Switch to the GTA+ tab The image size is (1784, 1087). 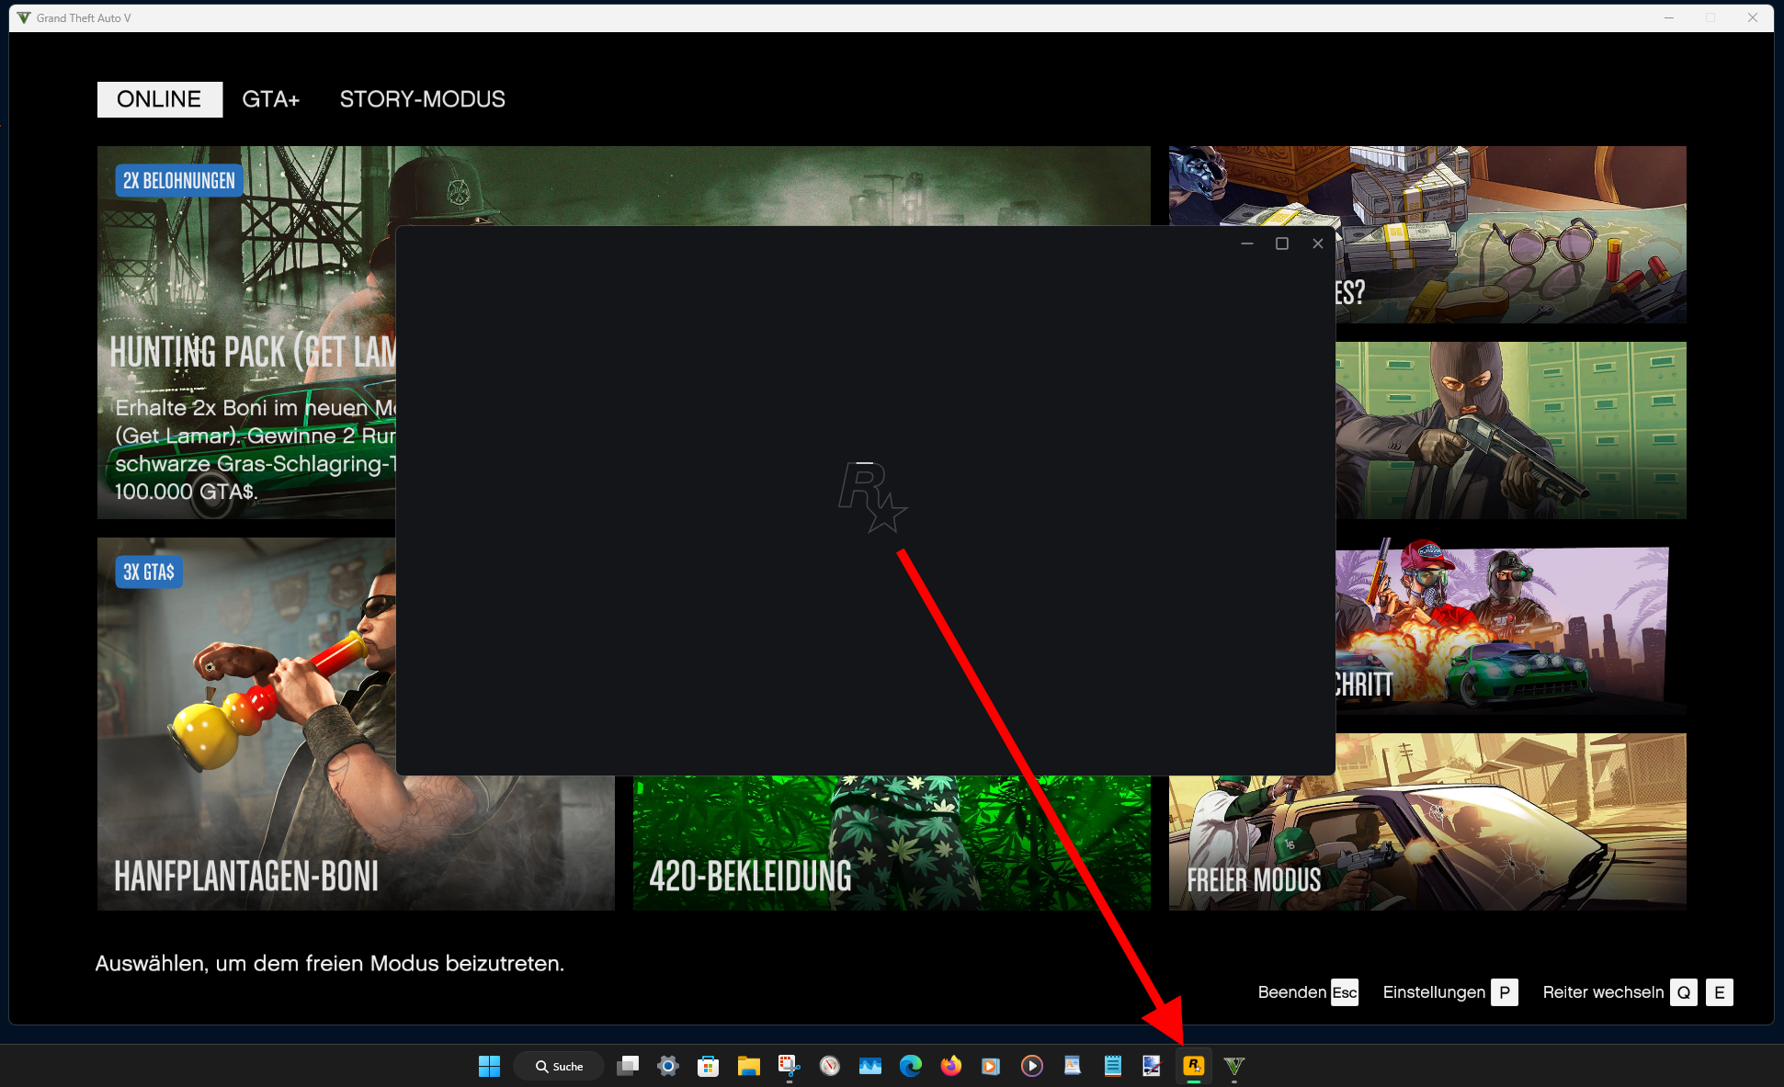(x=270, y=99)
